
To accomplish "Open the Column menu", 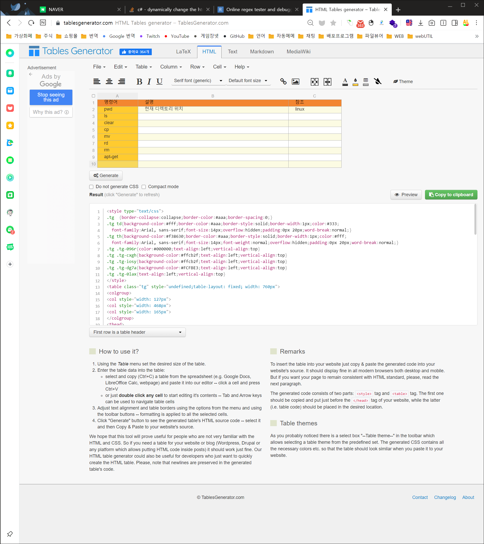I will [x=171, y=67].
